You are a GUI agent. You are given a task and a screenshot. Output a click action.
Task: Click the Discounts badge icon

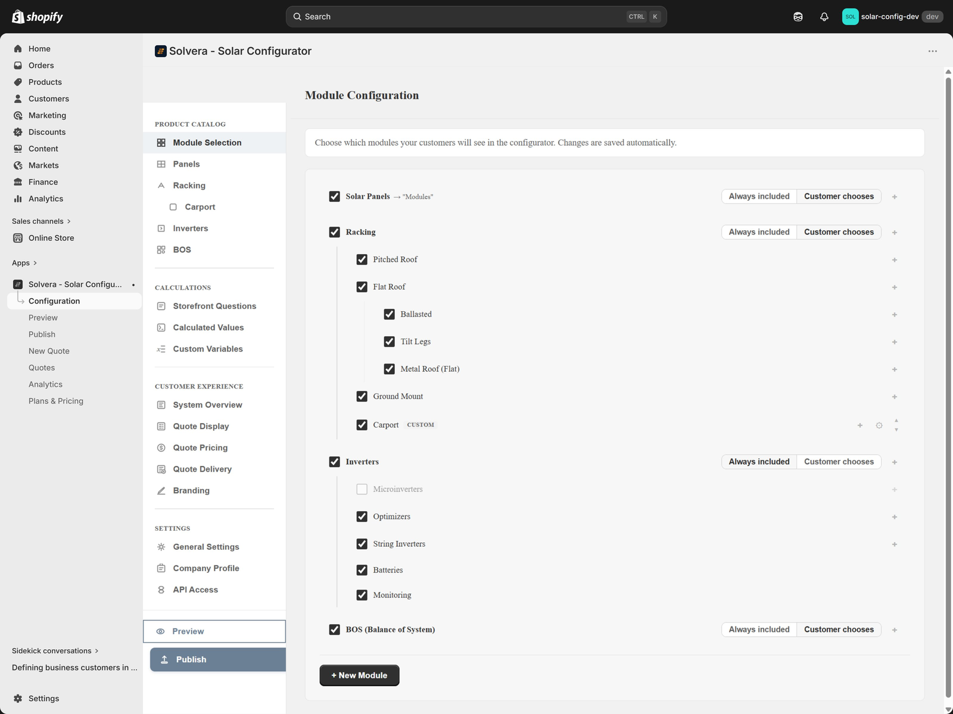18,132
